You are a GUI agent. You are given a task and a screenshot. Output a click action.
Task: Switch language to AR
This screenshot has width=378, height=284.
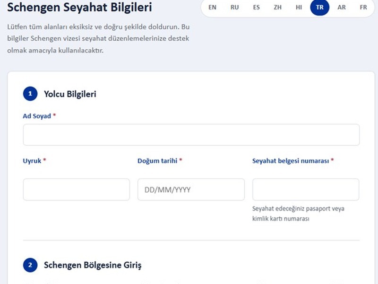click(x=341, y=7)
